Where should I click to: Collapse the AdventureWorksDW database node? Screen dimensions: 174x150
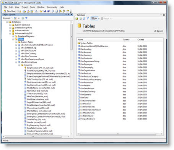pyautogui.click(x=10, y=34)
